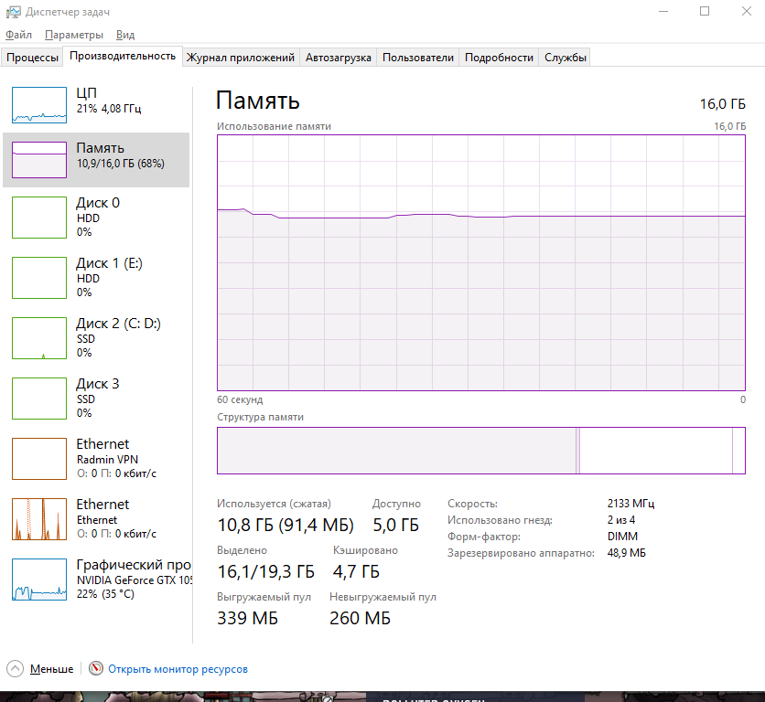Click the Структура памяти composition bar
765x702 pixels.
pyautogui.click(x=481, y=451)
